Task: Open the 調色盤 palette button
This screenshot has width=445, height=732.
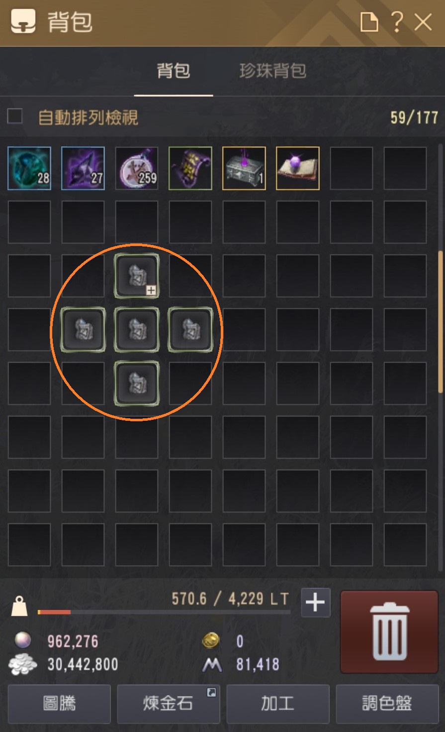Action: [387, 704]
